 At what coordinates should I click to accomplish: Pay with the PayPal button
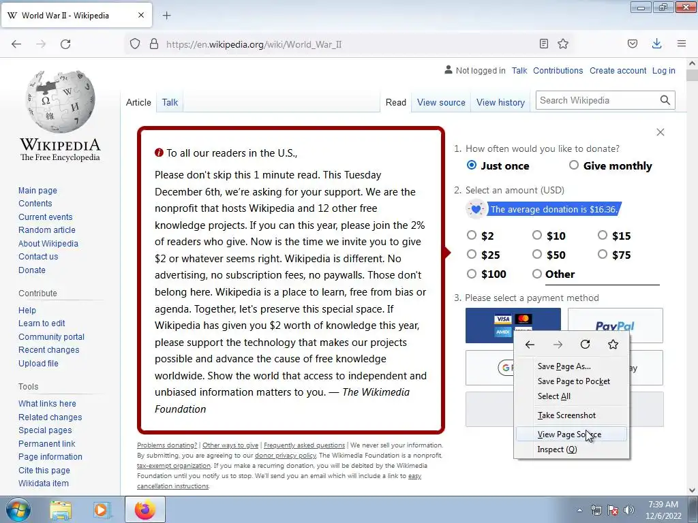pyautogui.click(x=616, y=326)
